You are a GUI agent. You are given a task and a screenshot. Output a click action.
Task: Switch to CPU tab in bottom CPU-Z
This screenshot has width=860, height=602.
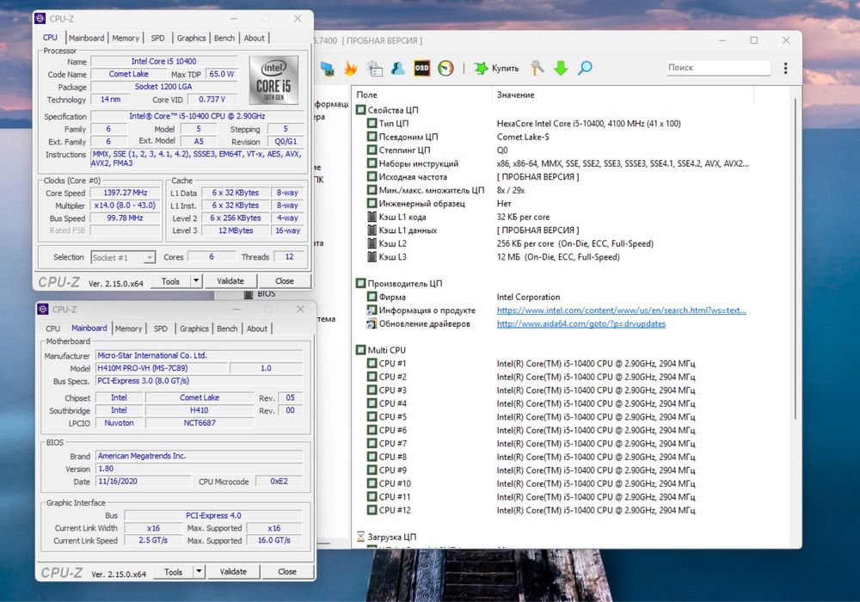(52, 329)
